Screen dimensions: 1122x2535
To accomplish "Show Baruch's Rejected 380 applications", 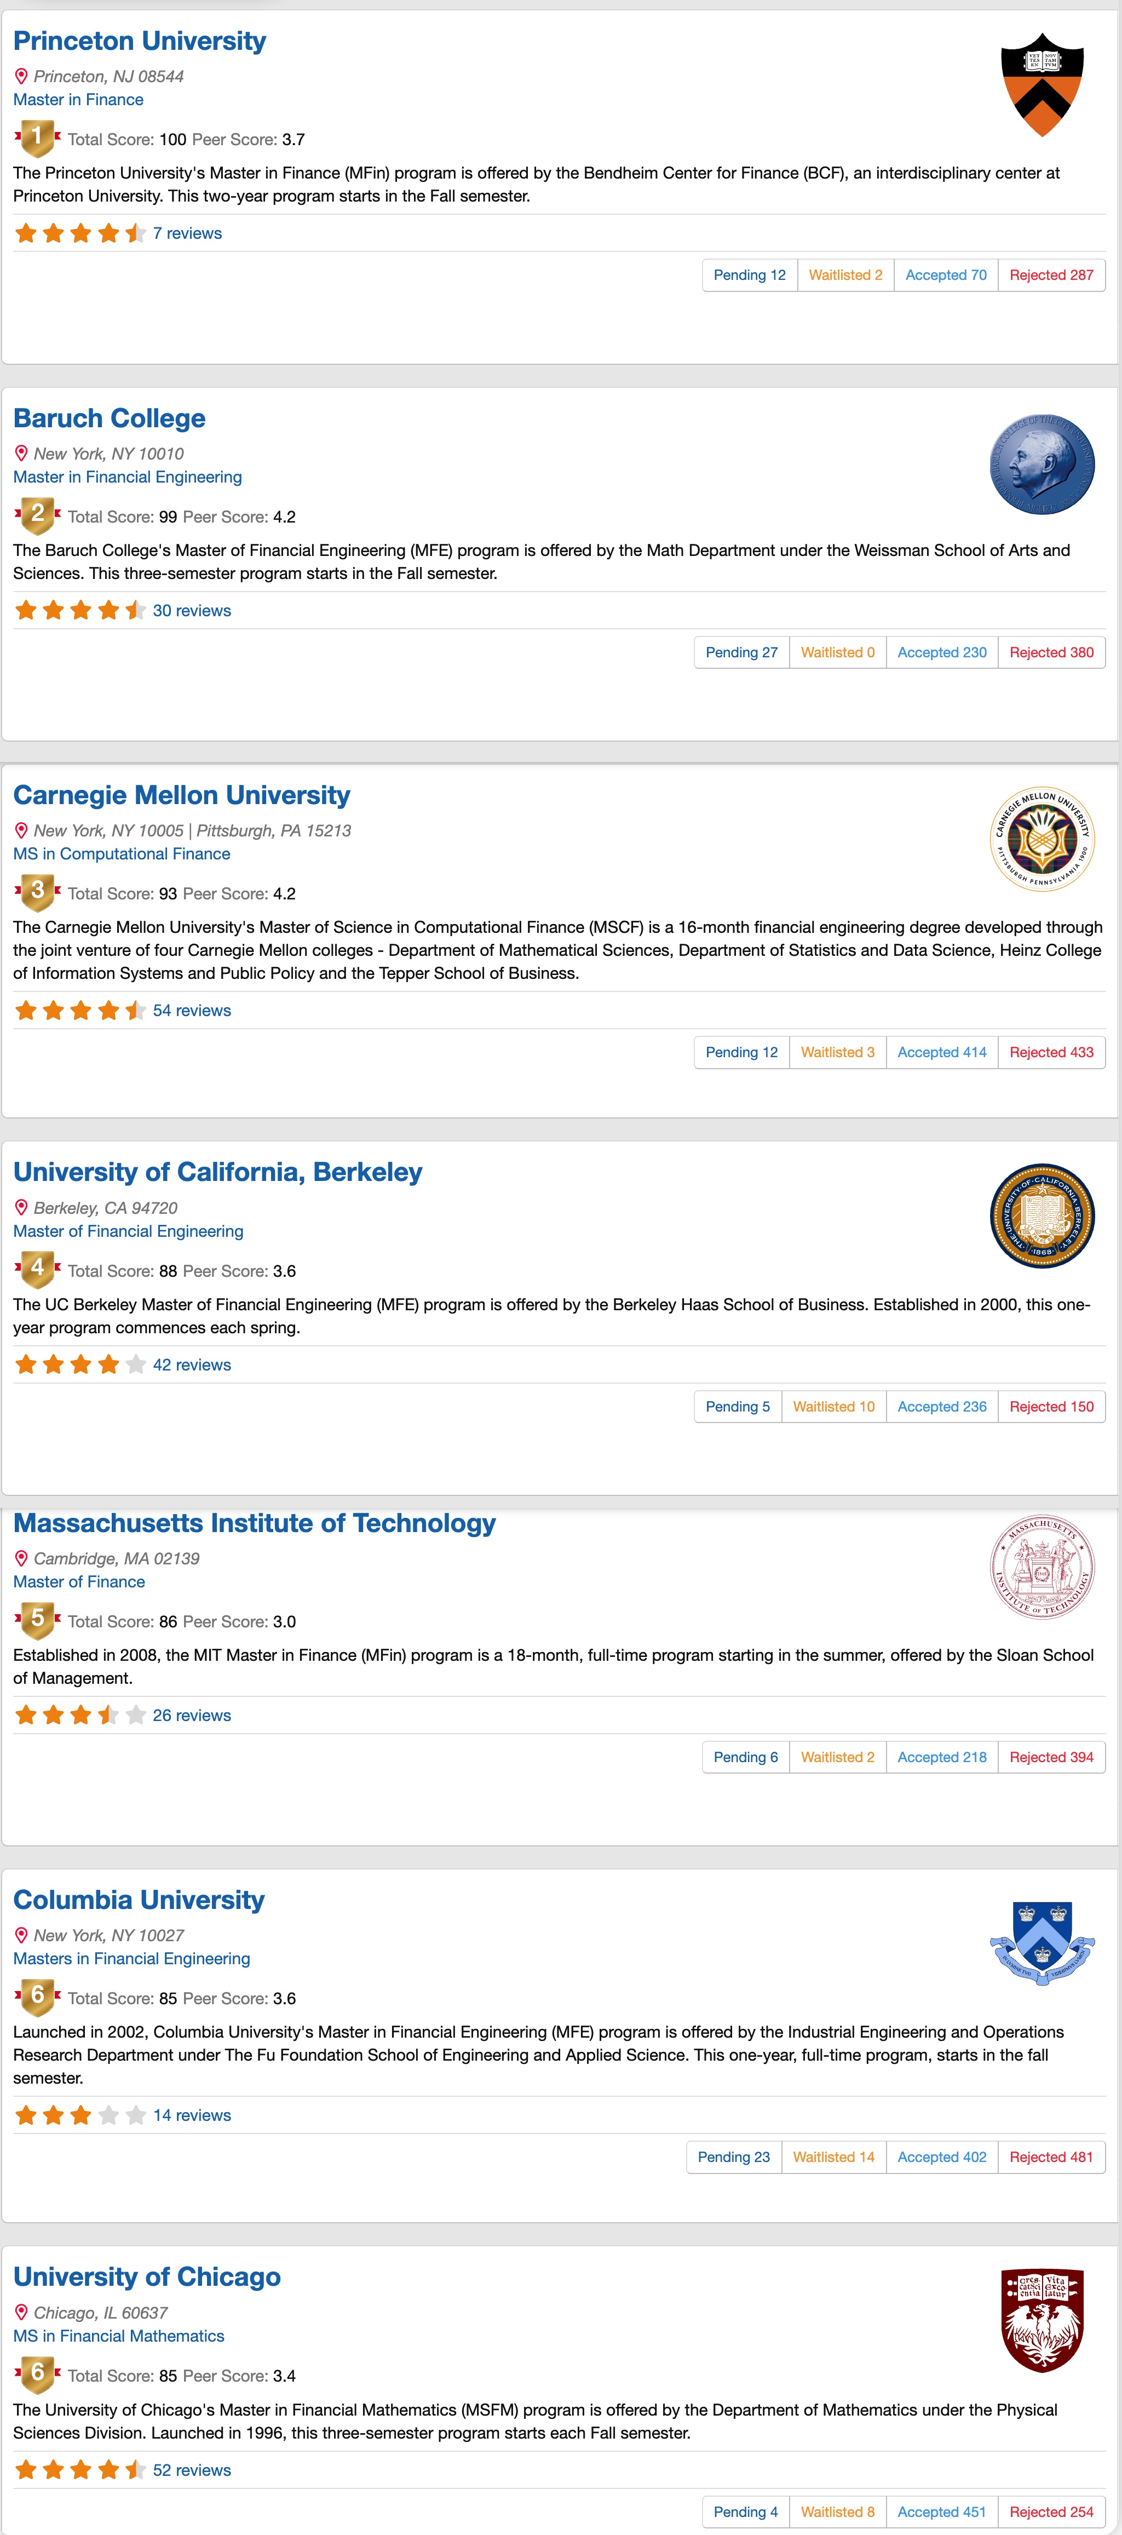I will 1051,652.
